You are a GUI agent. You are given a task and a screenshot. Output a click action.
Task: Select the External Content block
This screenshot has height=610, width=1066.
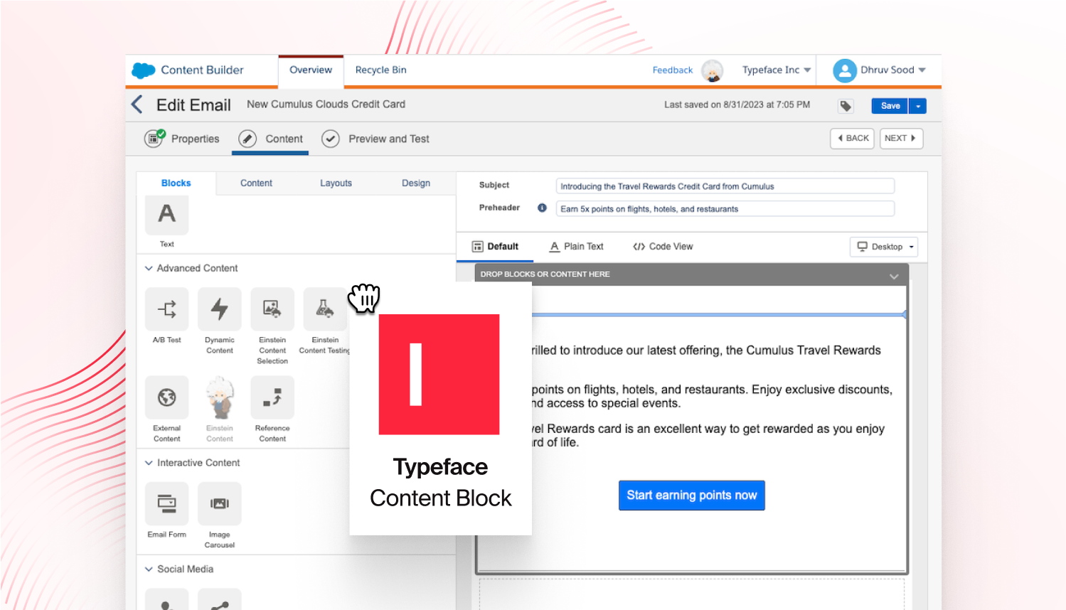click(x=166, y=398)
